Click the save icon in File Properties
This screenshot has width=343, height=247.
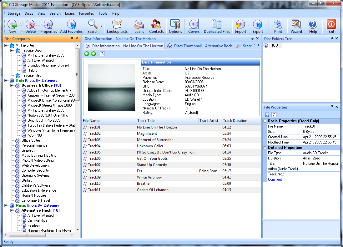[267, 115]
